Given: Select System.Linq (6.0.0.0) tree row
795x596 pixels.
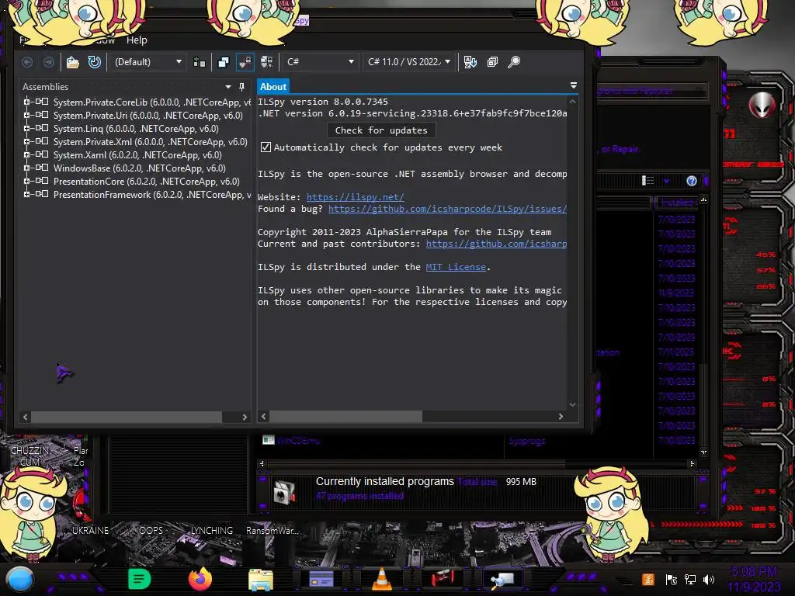Looking at the screenshot, I should [x=136, y=129].
